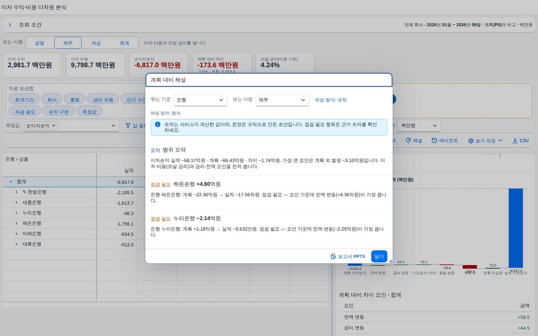The image size is (538, 336).
Task: Click the blue info icon in the notice
Action: pyautogui.click(x=157, y=125)
